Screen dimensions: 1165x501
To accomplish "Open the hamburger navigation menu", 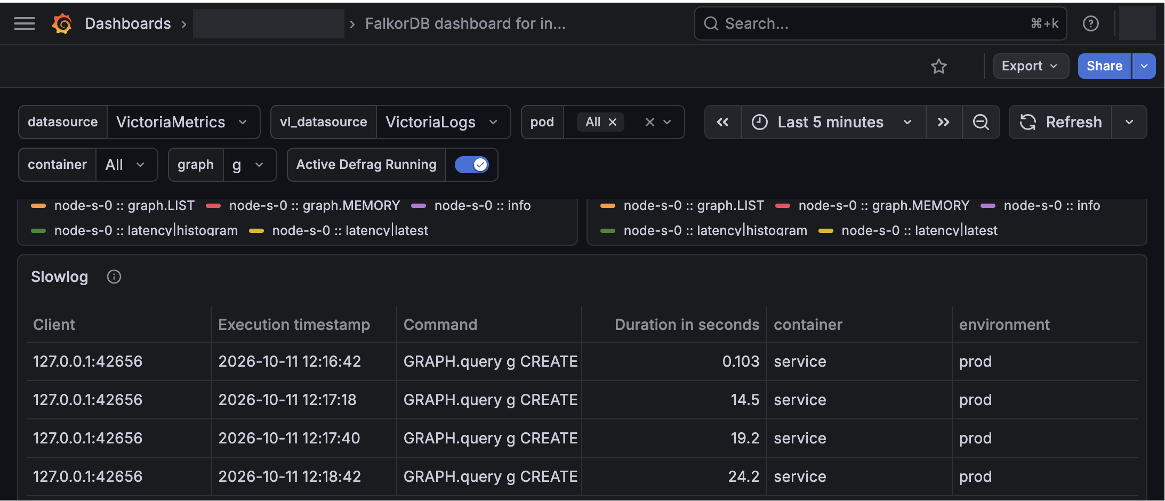I will tap(24, 23).
